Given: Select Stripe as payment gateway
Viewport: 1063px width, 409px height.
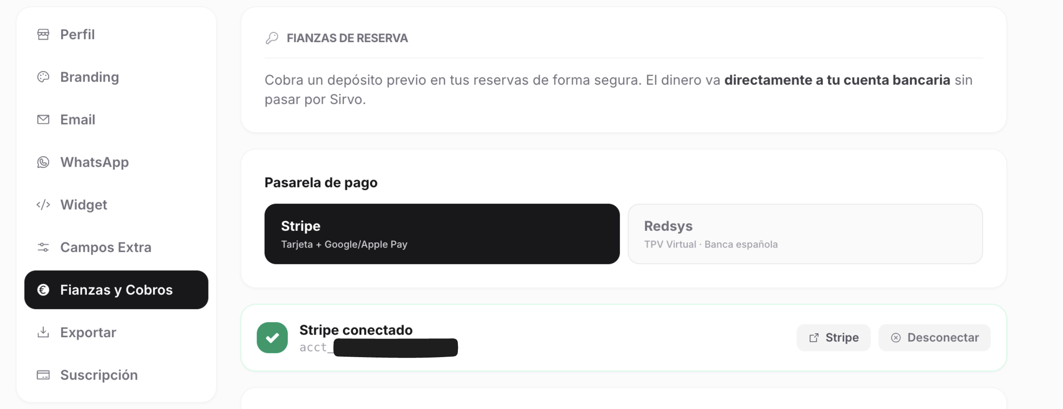Looking at the screenshot, I should pyautogui.click(x=442, y=234).
